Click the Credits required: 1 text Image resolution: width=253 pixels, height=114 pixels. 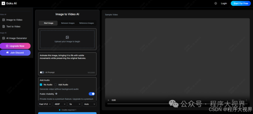point(69,110)
